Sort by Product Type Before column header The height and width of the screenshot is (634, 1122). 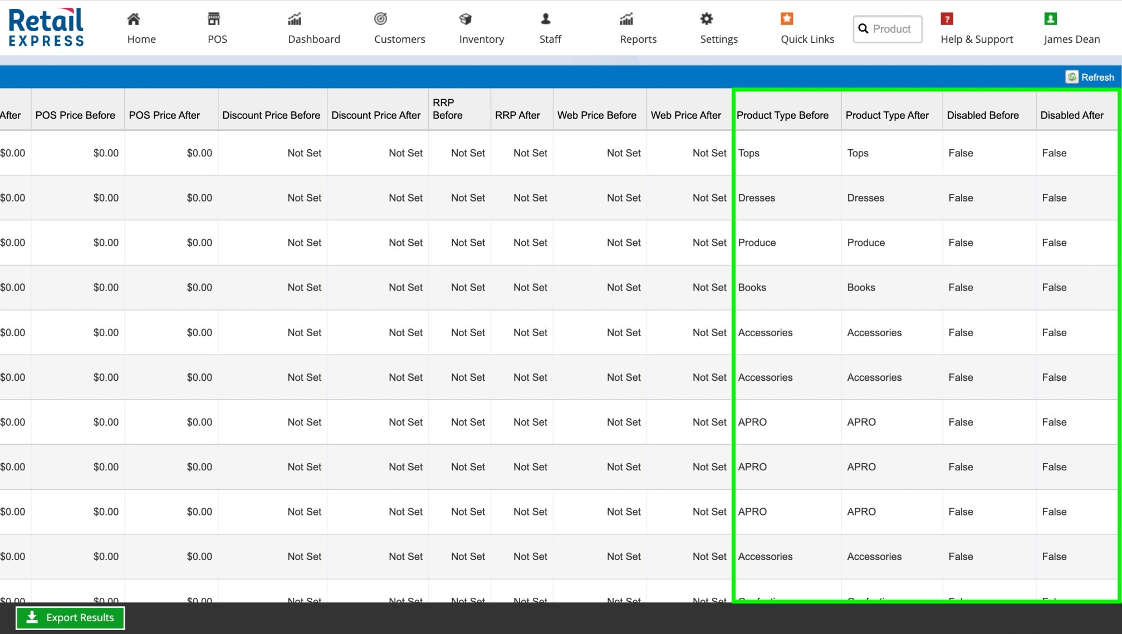coord(782,115)
